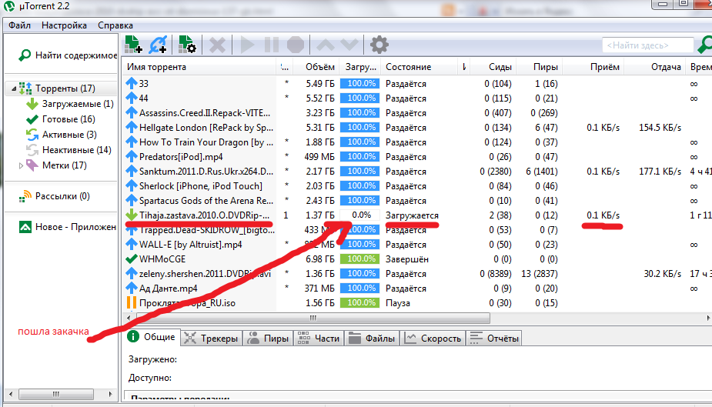Screen dimensions: 712x407
Task: Click the Create New Torrent icon
Action: [x=187, y=45]
